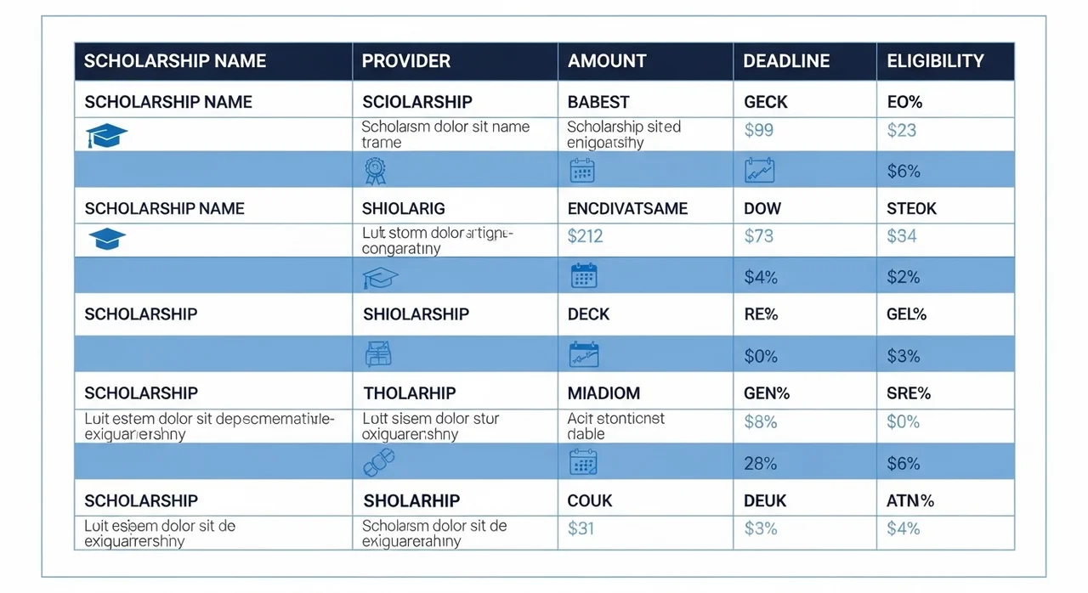Click the graduation cap icon beside $212 row

106,239
